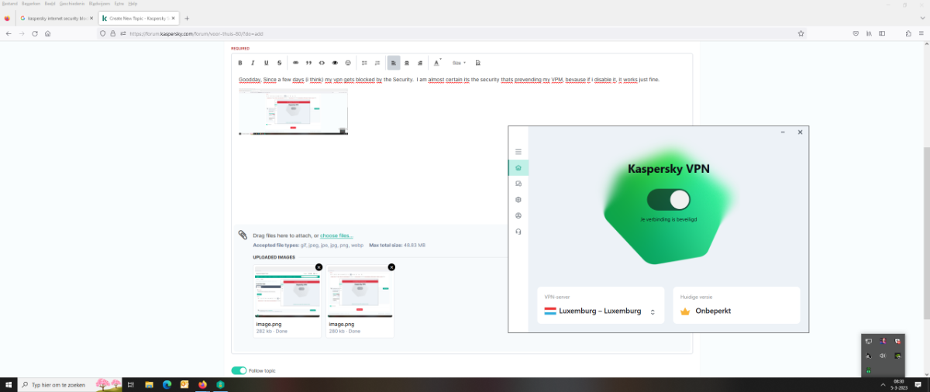The height and width of the screenshot is (392, 930).
Task: Click the embedded screenshot in the editor
Action: pos(293,112)
